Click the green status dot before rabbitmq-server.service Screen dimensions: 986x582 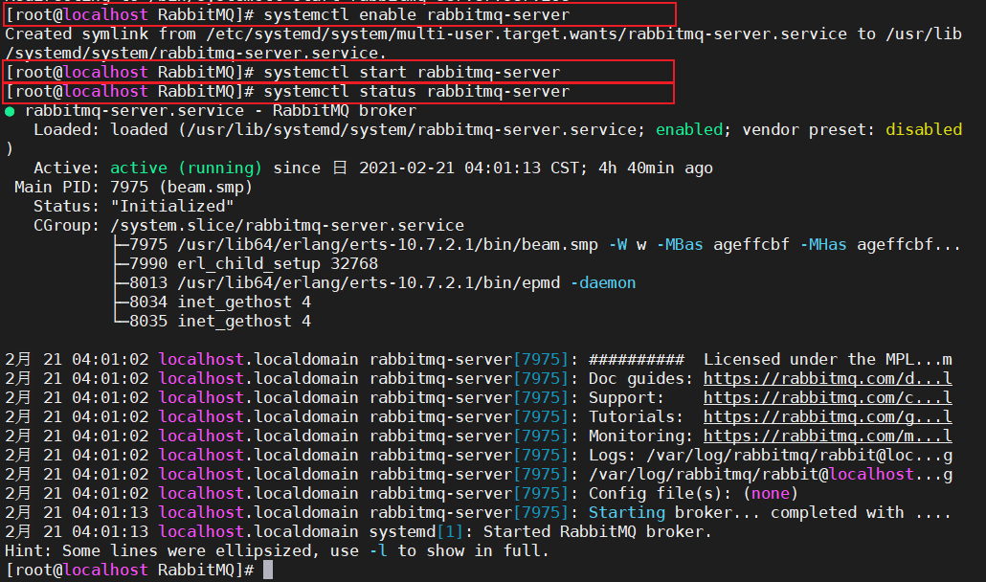click(x=10, y=111)
